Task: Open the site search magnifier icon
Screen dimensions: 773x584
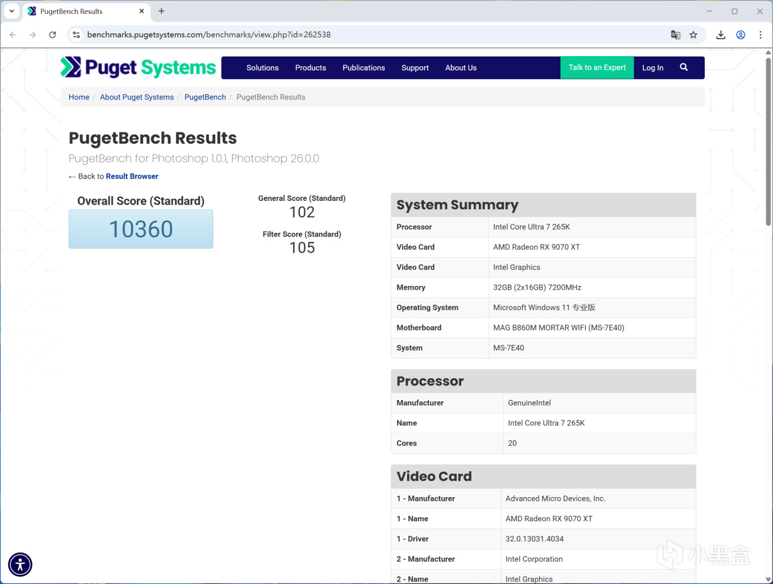Action: (684, 68)
